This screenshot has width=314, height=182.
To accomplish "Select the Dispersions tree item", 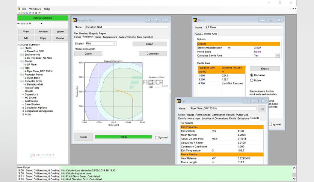I will [x=31, y=94].
